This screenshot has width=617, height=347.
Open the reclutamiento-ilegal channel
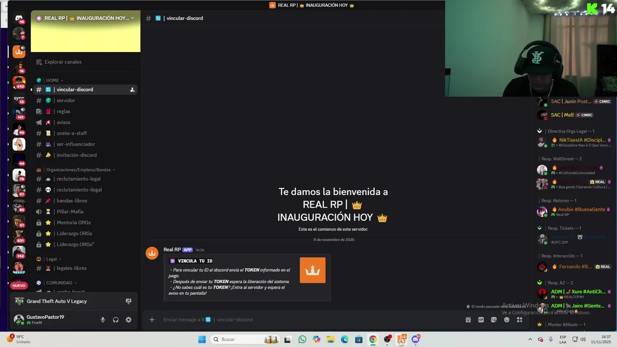coord(85,190)
